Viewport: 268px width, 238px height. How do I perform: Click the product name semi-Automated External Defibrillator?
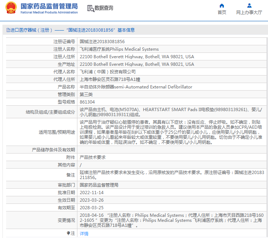[x=136, y=87]
